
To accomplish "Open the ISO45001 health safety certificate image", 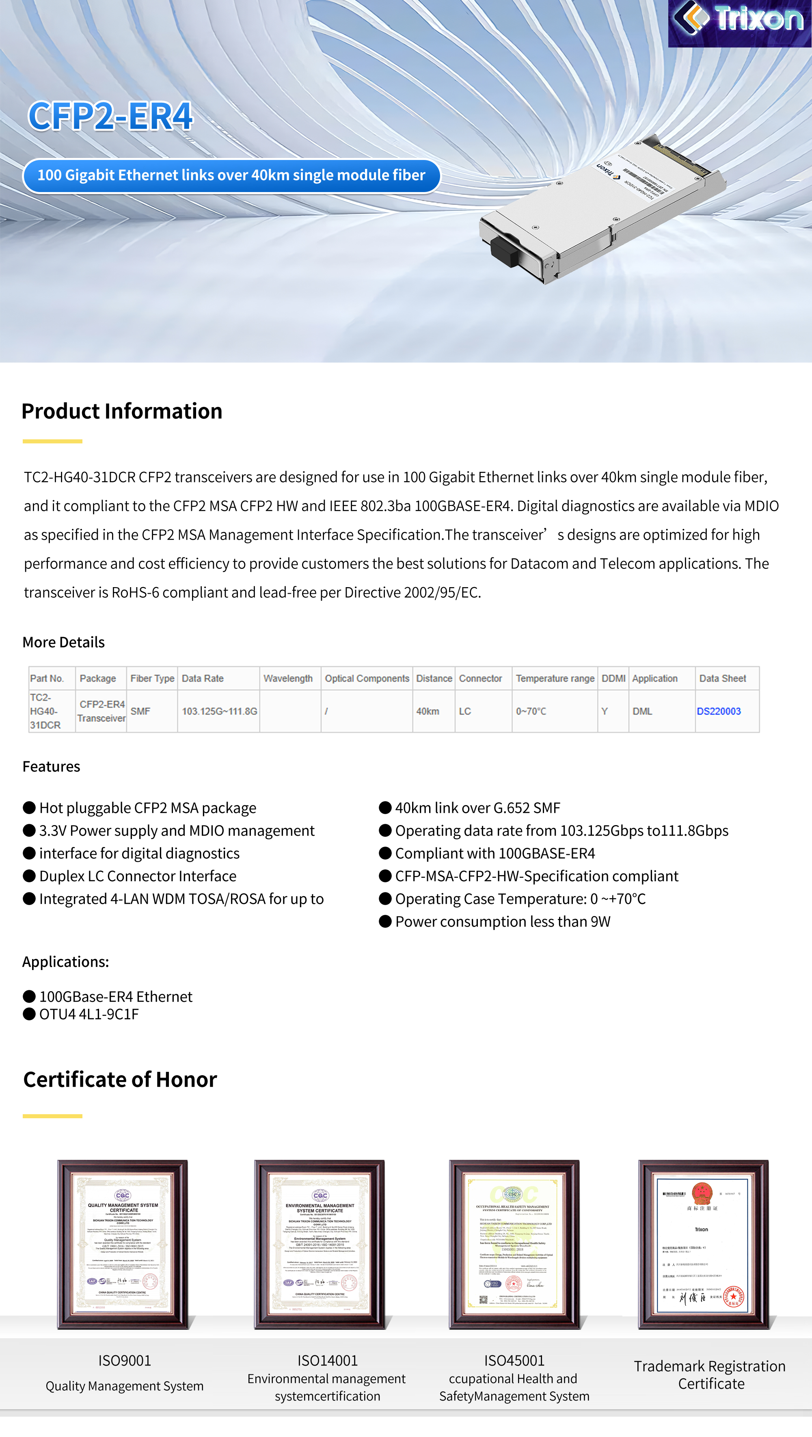I will (514, 1245).
